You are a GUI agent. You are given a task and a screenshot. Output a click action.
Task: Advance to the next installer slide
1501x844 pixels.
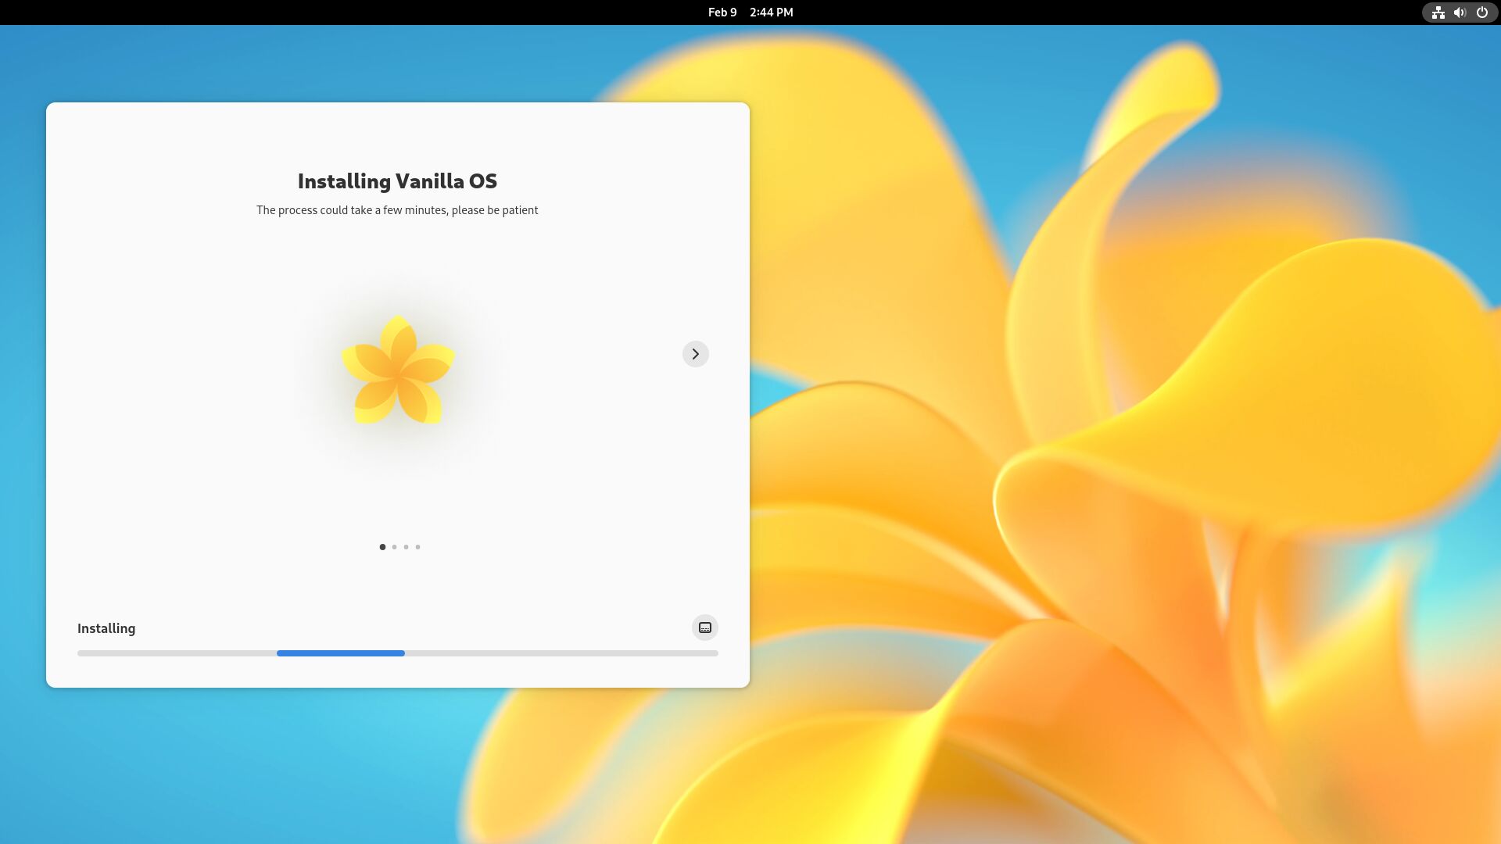695,354
